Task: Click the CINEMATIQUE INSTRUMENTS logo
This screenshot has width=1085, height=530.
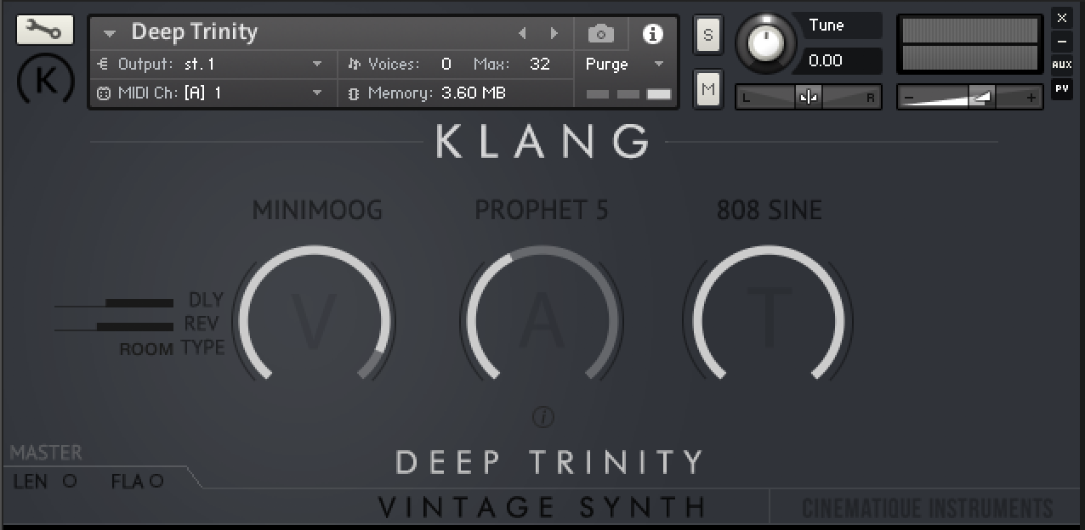Action: (928, 509)
